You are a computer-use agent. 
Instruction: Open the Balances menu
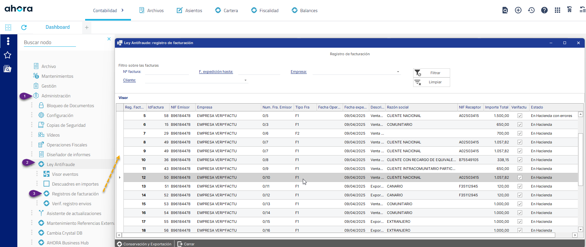tap(304, 10)
